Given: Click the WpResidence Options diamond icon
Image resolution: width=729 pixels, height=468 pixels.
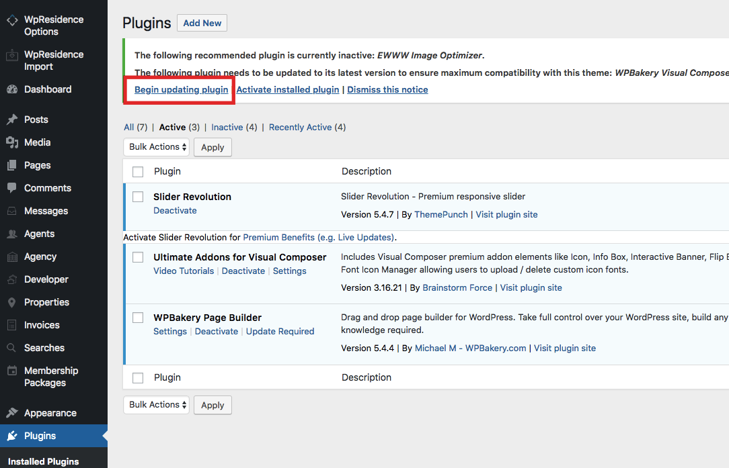Looking at the screenshot, I should [13, 20].
